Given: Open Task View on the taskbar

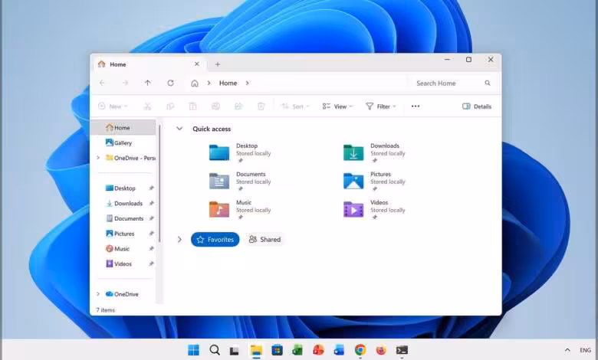Looking at the screenshot, I should point(234,350).
